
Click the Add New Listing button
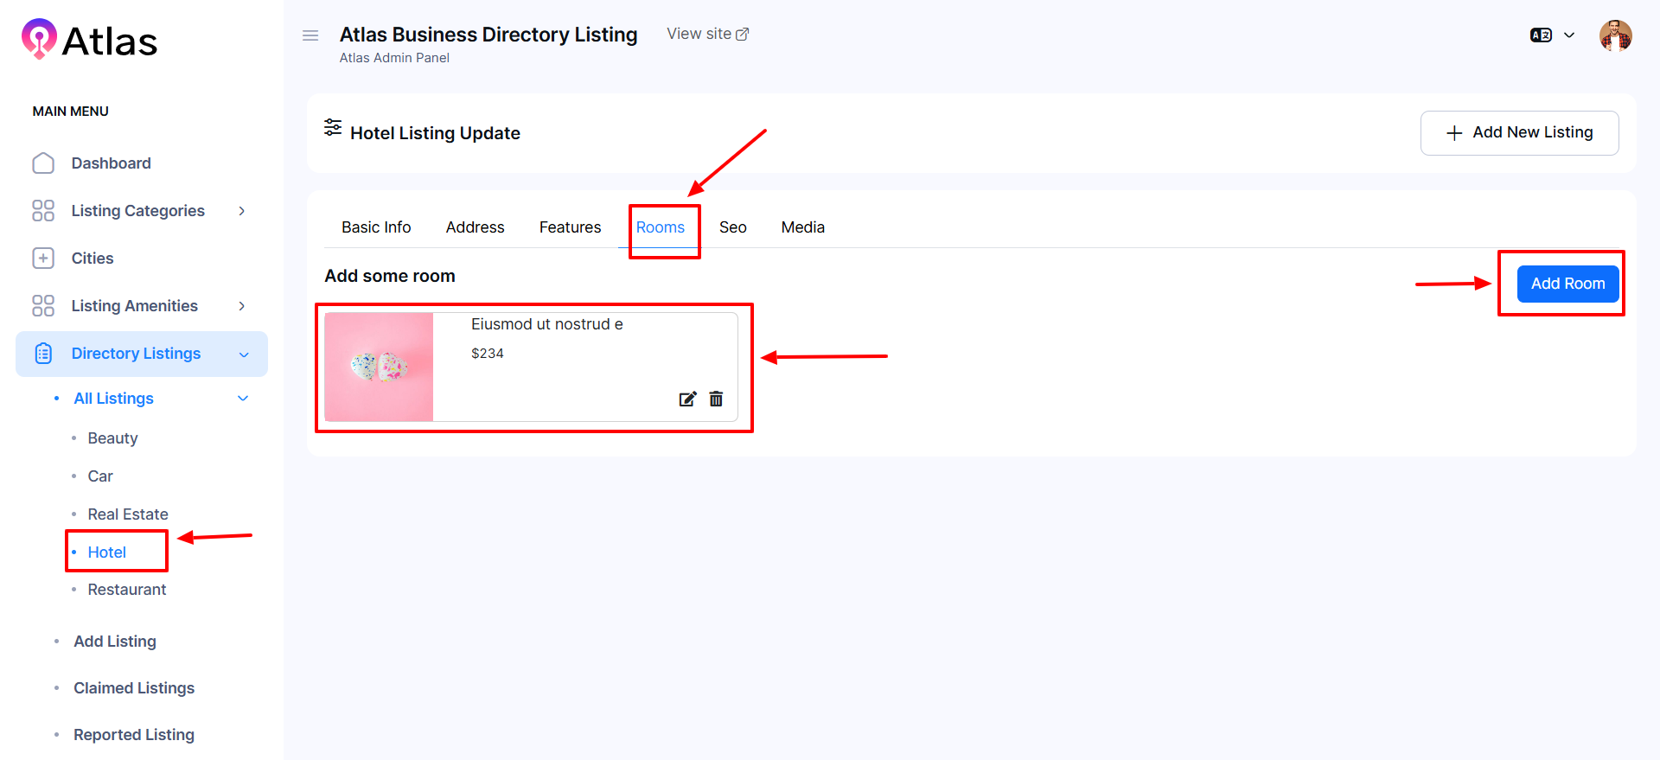(x=1519, y=132)
